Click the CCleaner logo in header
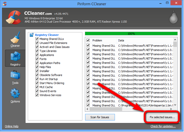 click(x=13, y=17)
